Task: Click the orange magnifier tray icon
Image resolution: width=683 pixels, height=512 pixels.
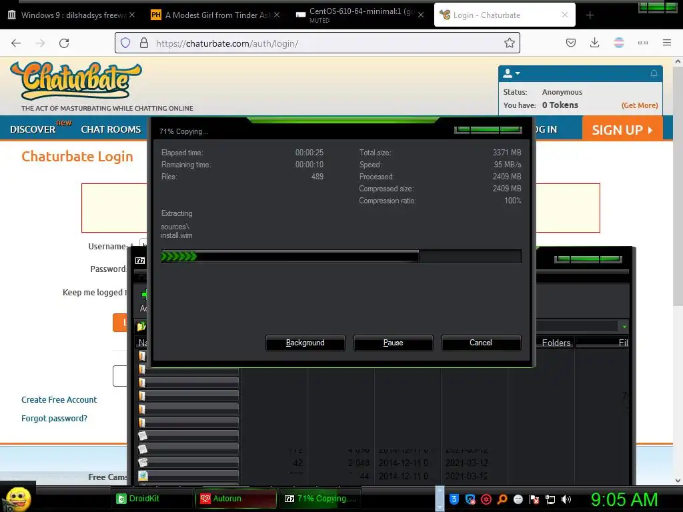Action: coord(502,499)
